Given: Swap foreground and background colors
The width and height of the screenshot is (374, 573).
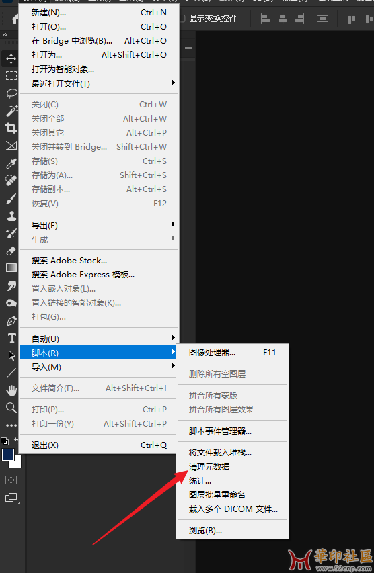Looking at the screenshot, I should pyautogui.click(x=16, y=440).
